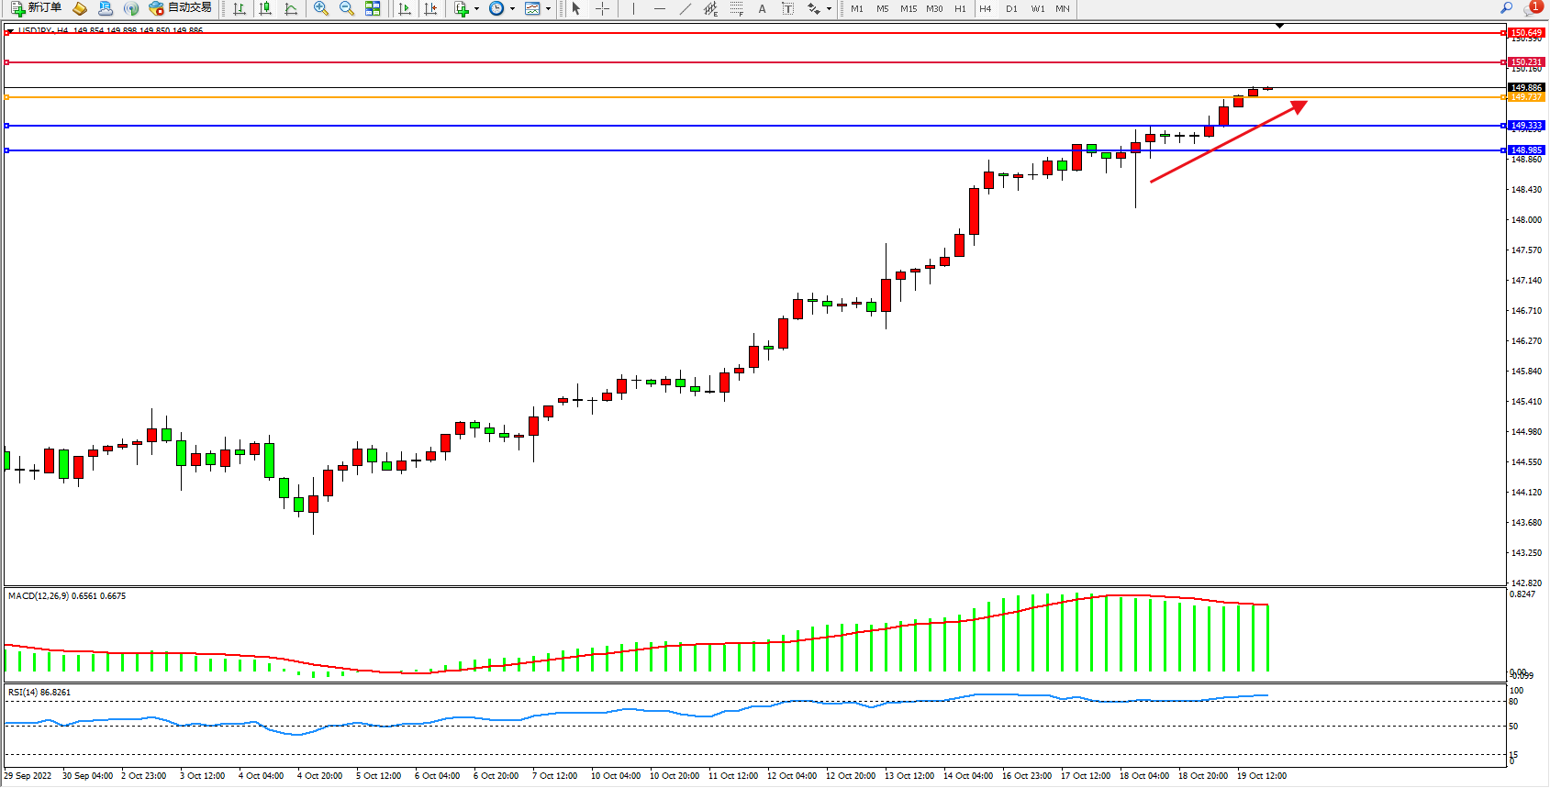Image resolution: width=1550 pixels, height=788 pixels.
Task: Tile chart windows icon
Action: [373, 8]
